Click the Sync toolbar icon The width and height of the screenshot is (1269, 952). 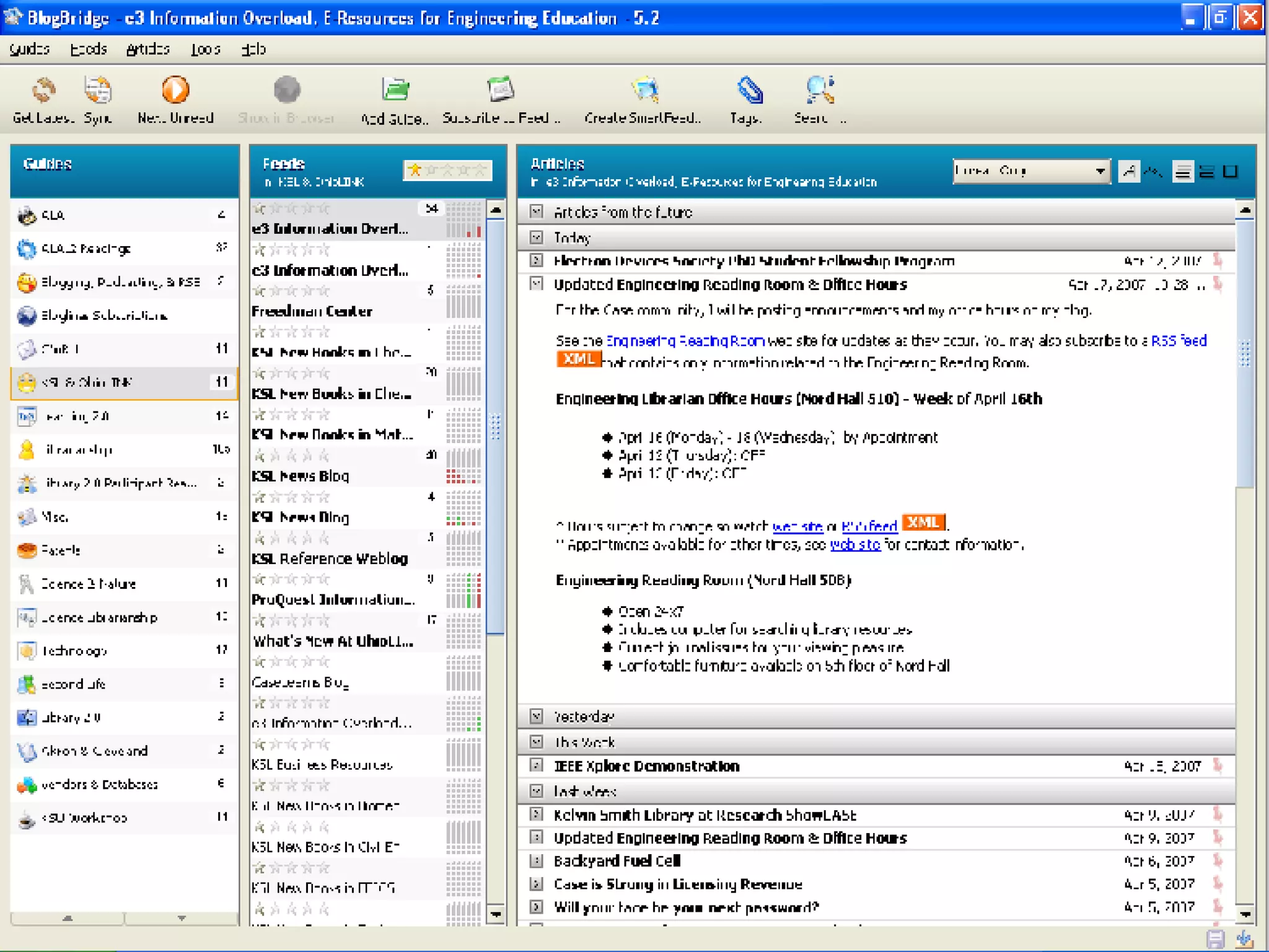pyautogui.click(x=98, y=91)
